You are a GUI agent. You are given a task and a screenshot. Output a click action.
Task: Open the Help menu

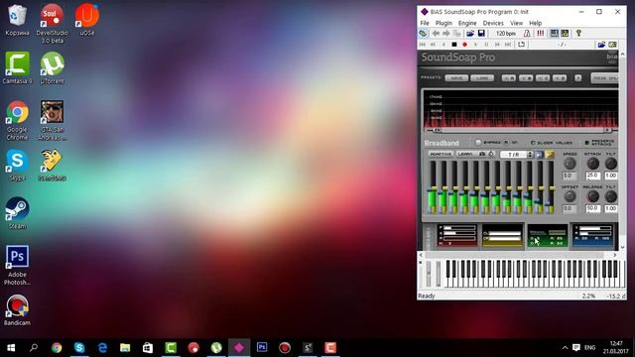(x=535, y=23)
